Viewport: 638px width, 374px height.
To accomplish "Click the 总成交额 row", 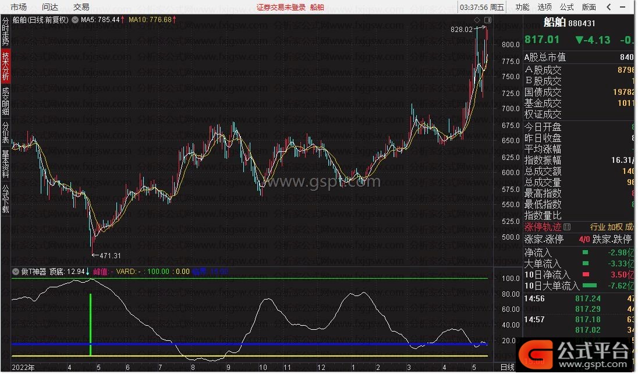I will click(x=579, y=171).
